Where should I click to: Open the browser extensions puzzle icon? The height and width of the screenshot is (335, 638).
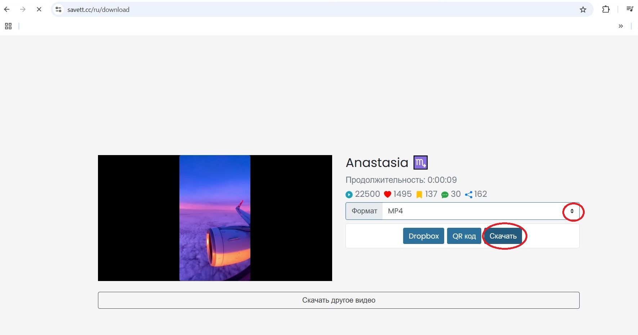coord(606,10)
